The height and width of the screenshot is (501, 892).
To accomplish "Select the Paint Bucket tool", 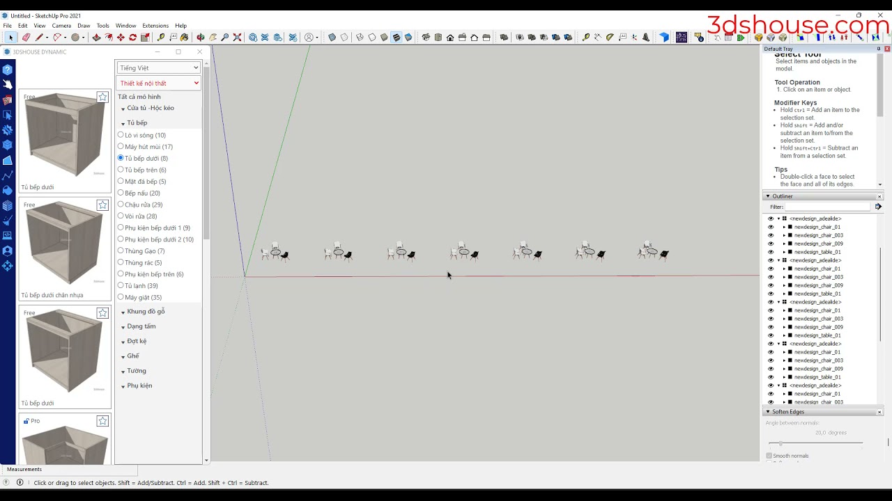I will tap(184, 38).
